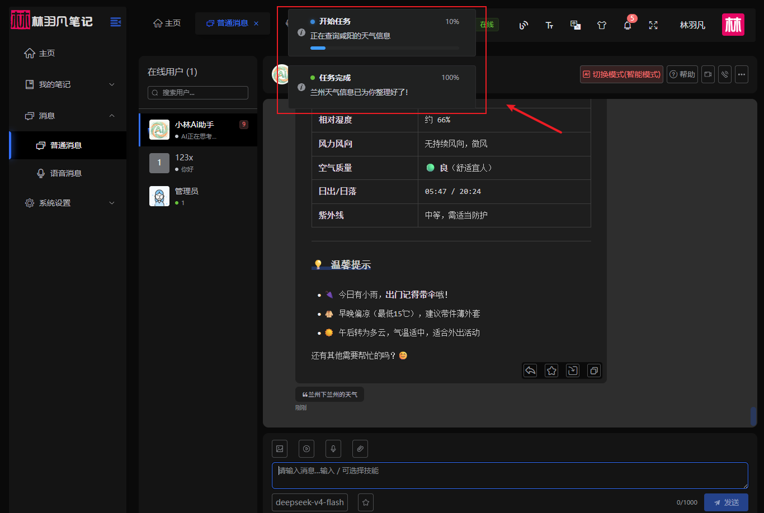The image size is (764, 513).
Task: Open more options ellipsis in chat header
Action: tap(742, 74)
